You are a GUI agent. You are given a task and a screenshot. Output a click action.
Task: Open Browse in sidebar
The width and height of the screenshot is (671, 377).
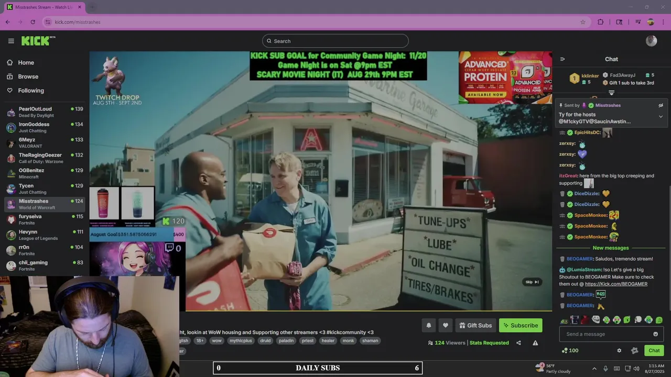coord(28,76)
